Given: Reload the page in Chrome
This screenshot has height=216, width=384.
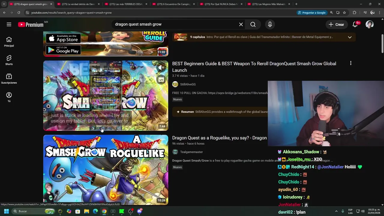Looking at the screenshot, I should click(19, 13).
